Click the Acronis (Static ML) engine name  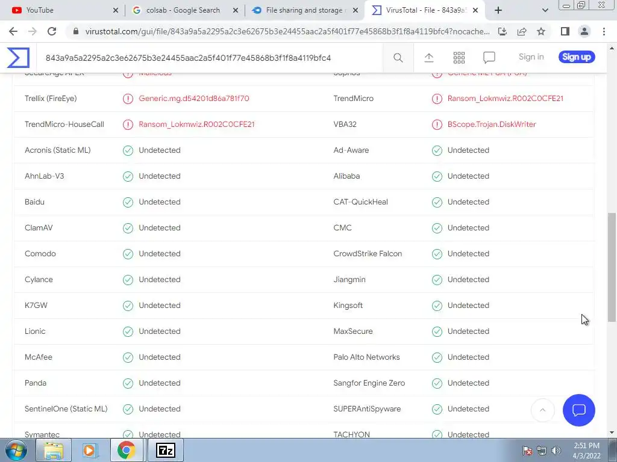click(57, 150)
